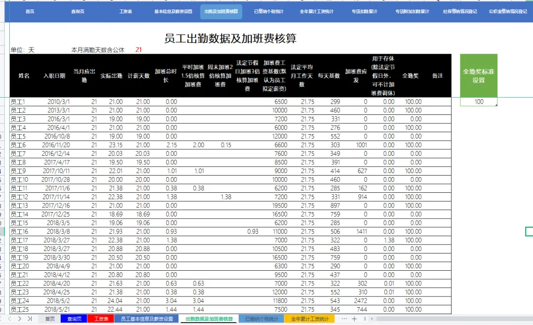533x325 pixels.
Task: Select the 全勤奖标准 value cell 100
Action: coord(479,102)
